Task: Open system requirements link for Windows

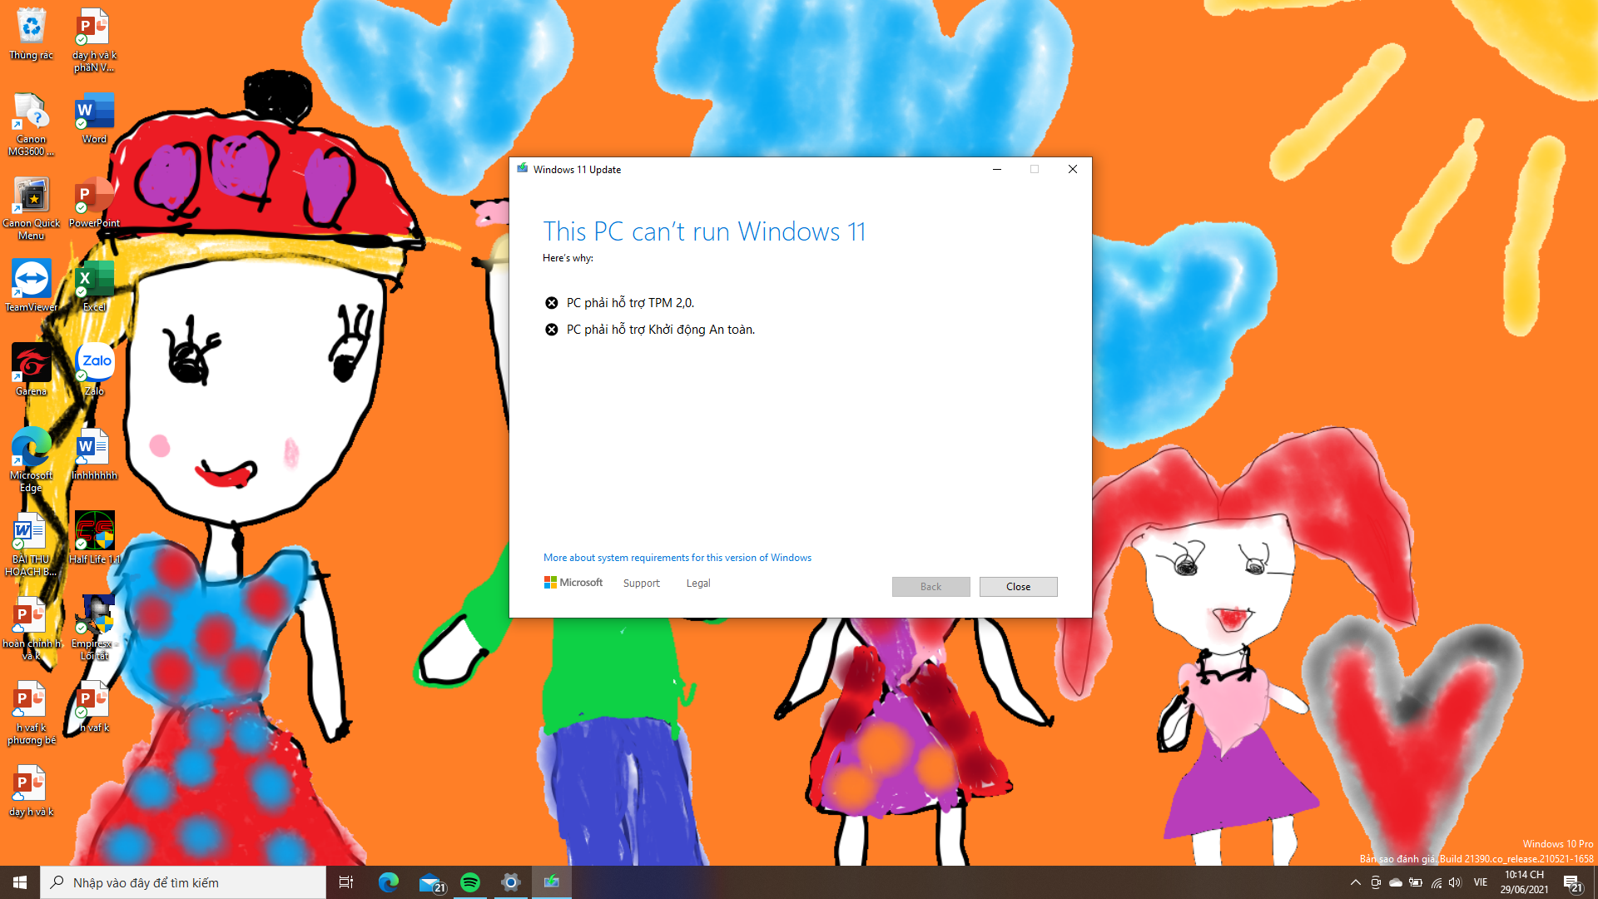Action: [677, 558]
